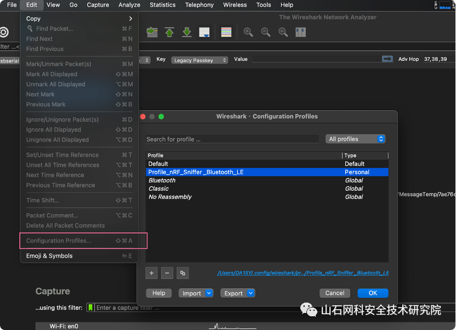456x330 pixels.
Task: Toggle packet colorization rules icon
Action: (x=226, y=32)
